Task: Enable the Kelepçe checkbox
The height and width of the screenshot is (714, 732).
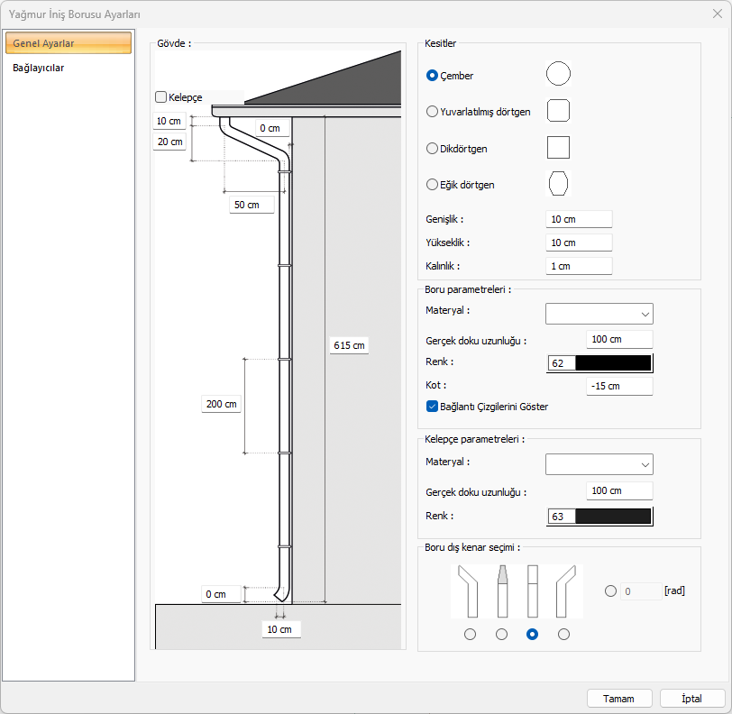Action: [161, 97]
